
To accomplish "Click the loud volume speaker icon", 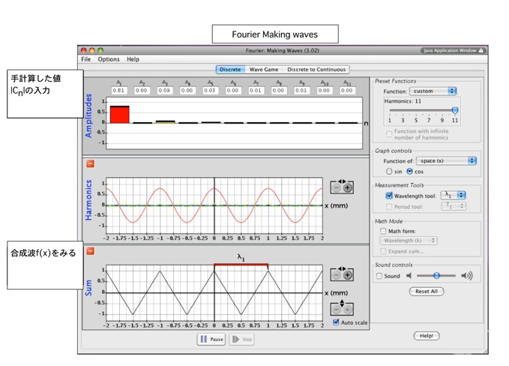I will (x=467, y=276).
